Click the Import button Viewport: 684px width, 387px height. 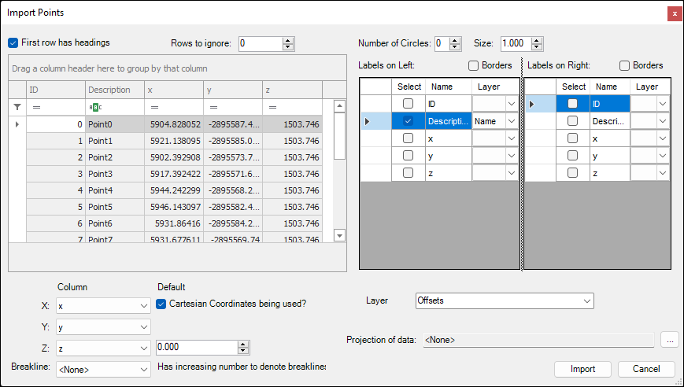[583, 369]
